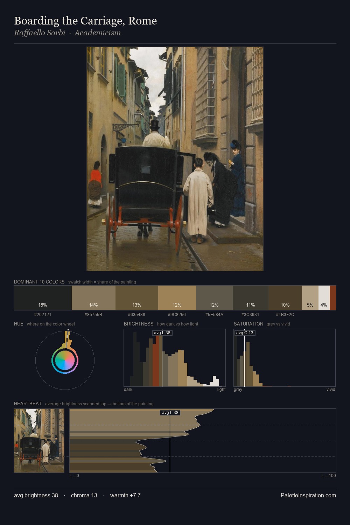Click the 'avg L 38' label in brightness chart
This screenshot has width=350, height=525.
tap(162, 333)
